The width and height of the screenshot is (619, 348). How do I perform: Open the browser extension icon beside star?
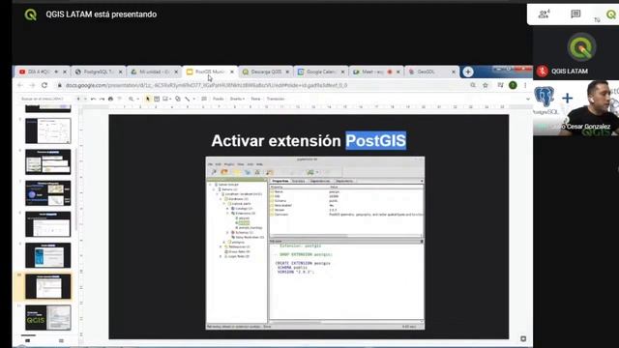point(500,85)
